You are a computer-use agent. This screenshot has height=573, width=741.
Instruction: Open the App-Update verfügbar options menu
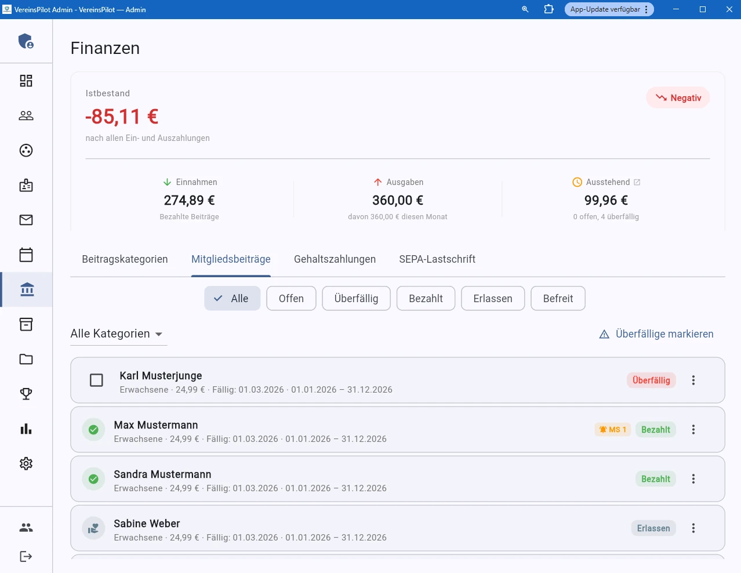click(648, 9)
